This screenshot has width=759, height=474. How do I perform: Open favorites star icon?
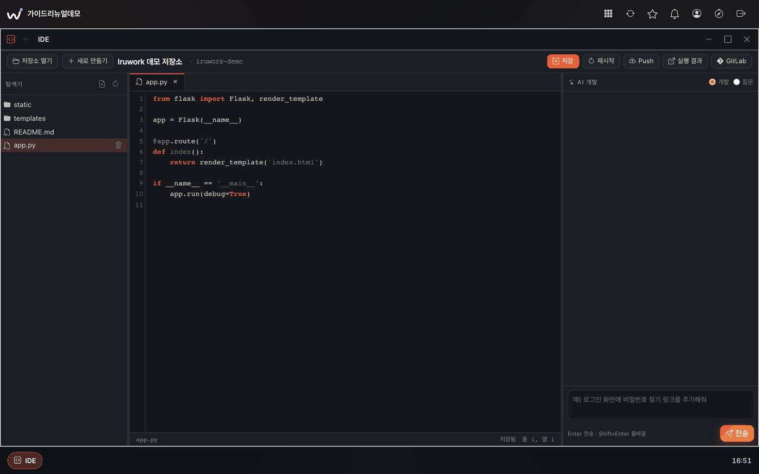click(653, 14)
